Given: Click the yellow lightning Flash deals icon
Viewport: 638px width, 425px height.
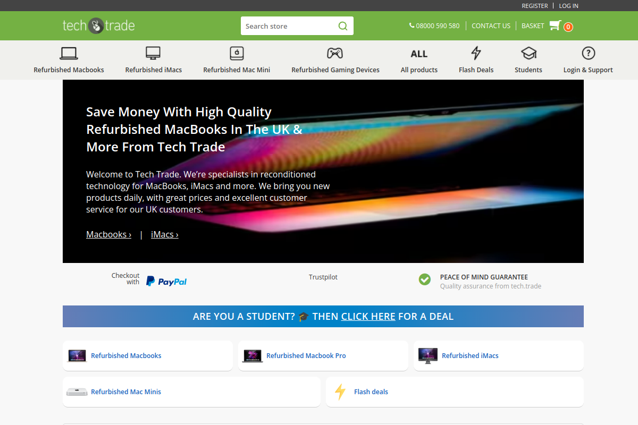Looking at the screenshot, I should click(x=340, y=392).
